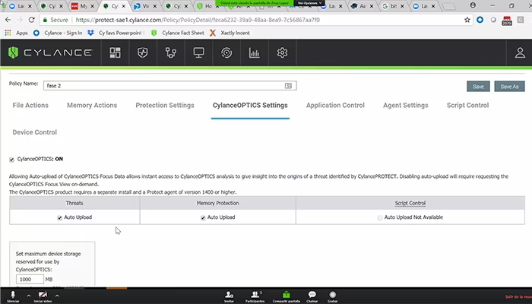Open the Cylance dashboard grid icon
The width and height of the screenshot is (532, 304).
[x=115, y=52]
